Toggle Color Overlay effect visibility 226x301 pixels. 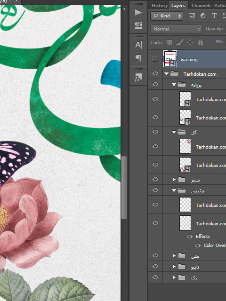click(198, 246)
